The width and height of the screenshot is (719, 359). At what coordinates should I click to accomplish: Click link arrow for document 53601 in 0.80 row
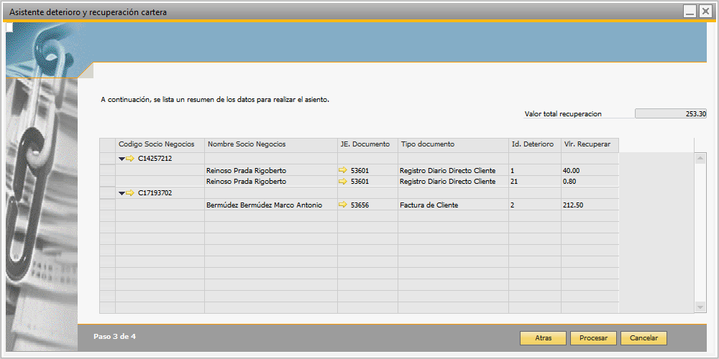coord(343,182)
